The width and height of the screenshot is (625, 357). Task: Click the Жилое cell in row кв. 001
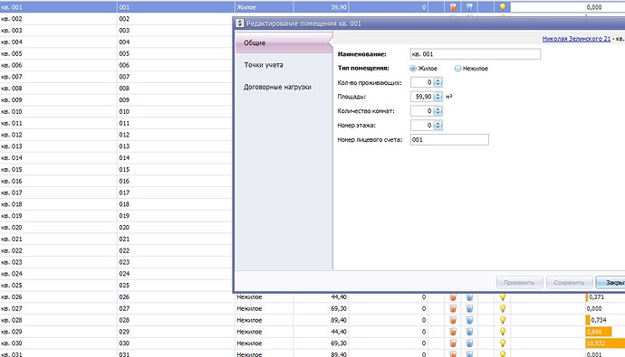(264, 7)
